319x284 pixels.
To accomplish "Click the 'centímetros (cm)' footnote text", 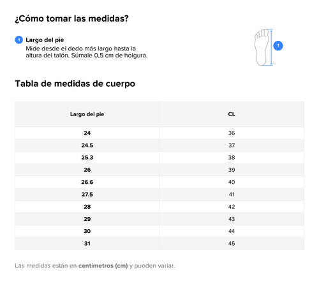I will tap(103, 265).
